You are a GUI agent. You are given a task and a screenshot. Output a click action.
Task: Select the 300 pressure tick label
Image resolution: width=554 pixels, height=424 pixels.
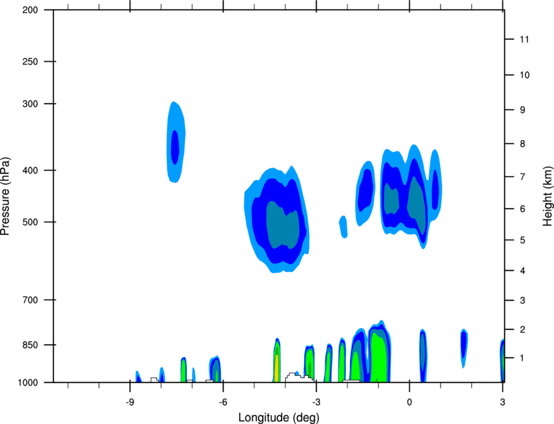point(30,104)
